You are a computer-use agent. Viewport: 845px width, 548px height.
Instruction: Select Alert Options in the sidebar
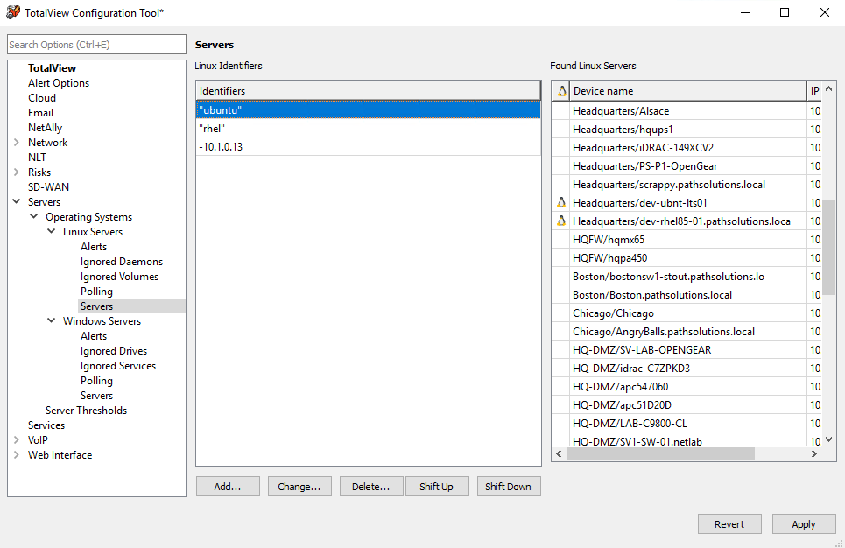[x=59, y=82]
